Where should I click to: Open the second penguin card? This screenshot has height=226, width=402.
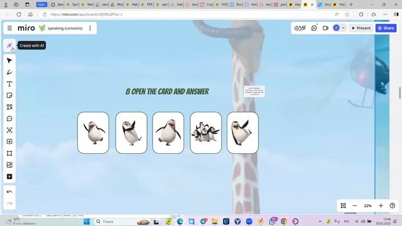point(131,132)
